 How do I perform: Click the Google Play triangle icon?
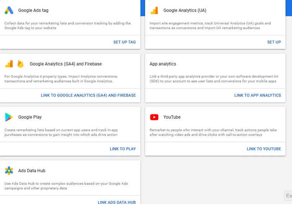tap(9, 117)
